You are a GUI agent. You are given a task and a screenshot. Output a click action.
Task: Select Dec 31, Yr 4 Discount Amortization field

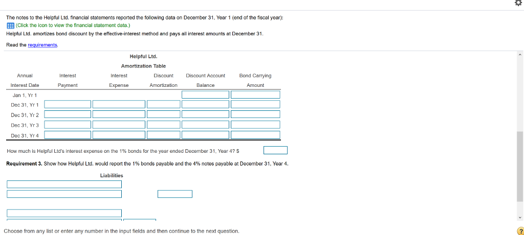[163, 135]
